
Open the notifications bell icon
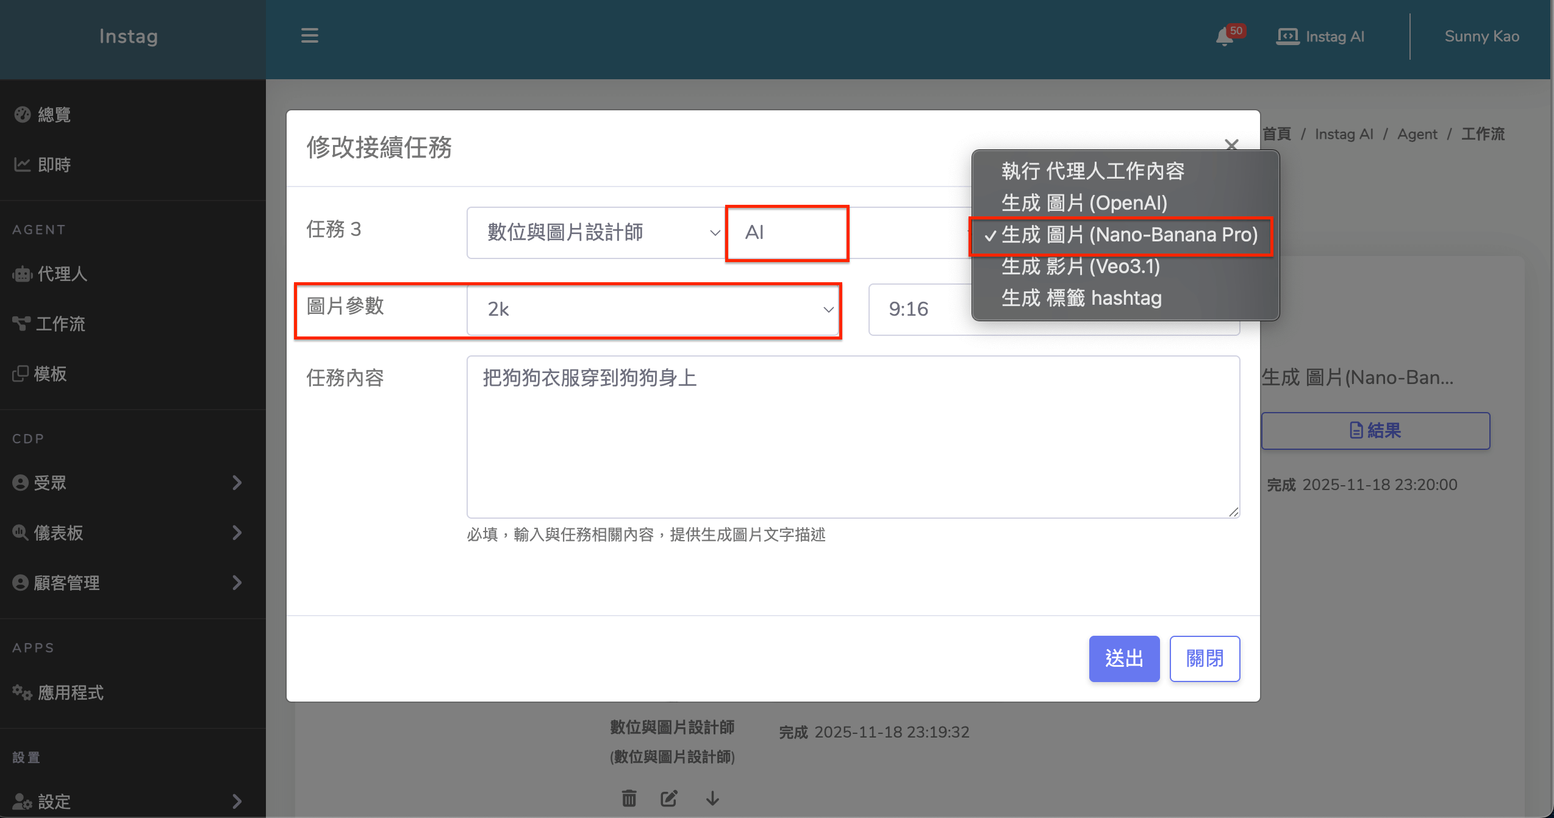pyautogui.click(x=1224, y=37)
